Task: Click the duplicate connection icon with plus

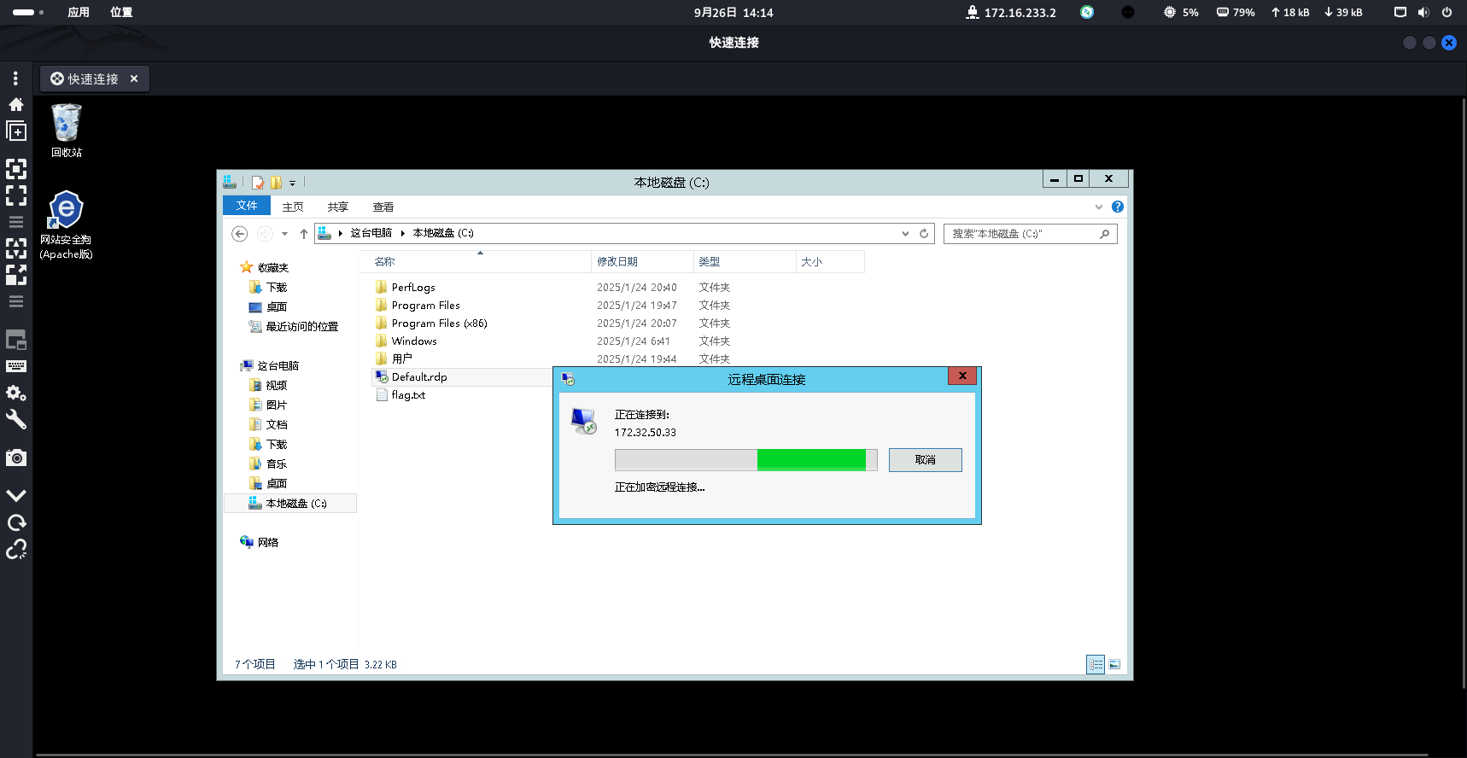Action: [x=16, y=131]
